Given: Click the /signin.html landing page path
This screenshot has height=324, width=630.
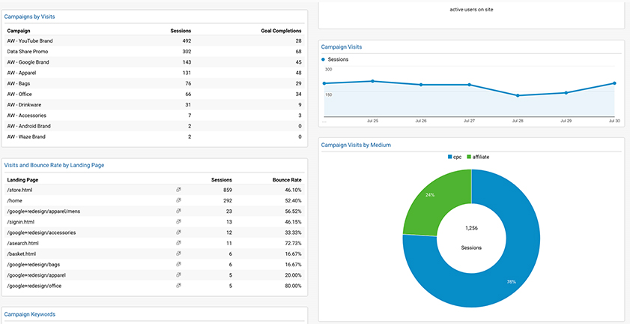Looking at the screenshot, I should [x=20, y=222].
